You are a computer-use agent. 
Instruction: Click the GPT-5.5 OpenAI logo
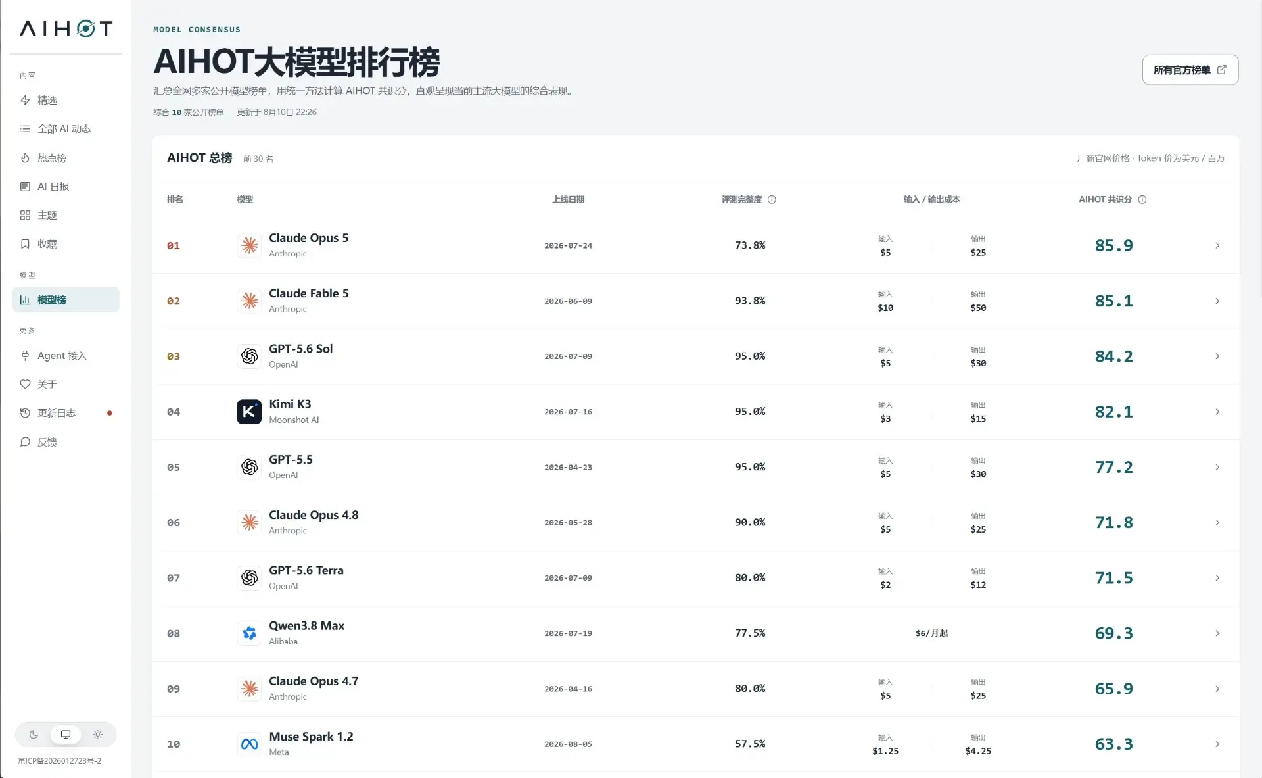click(249, 467)
